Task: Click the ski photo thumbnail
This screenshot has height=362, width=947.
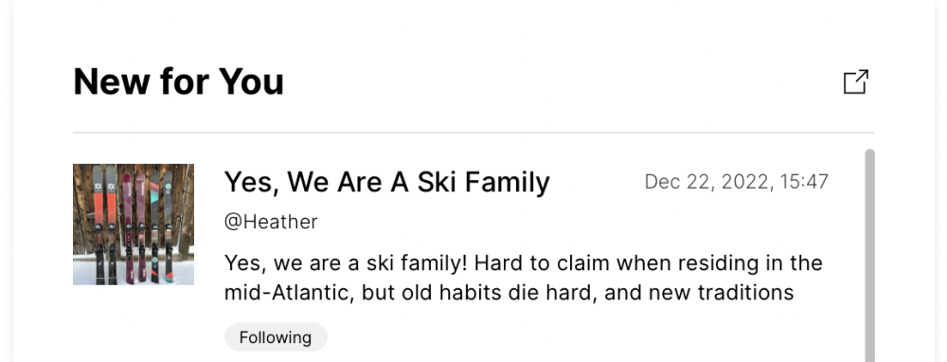Action: 134,225
